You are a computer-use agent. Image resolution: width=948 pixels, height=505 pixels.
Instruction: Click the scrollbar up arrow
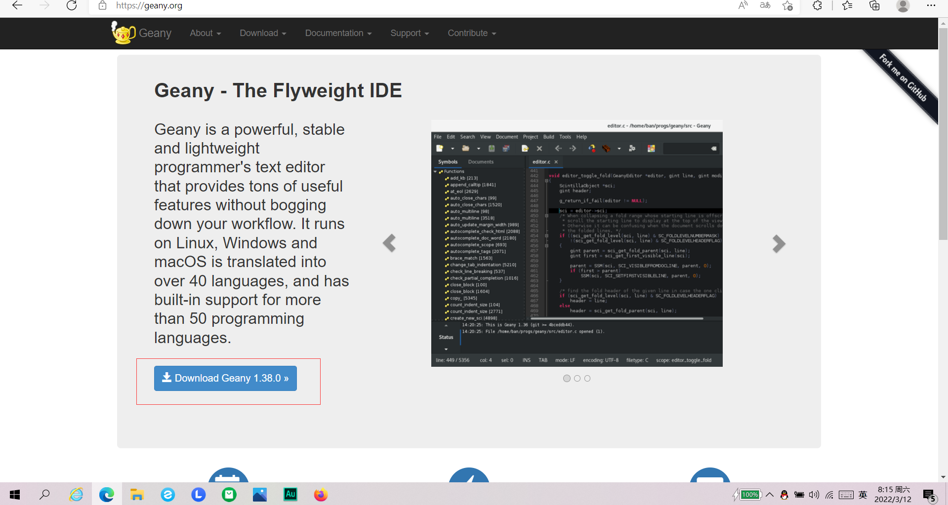[943, 23]
